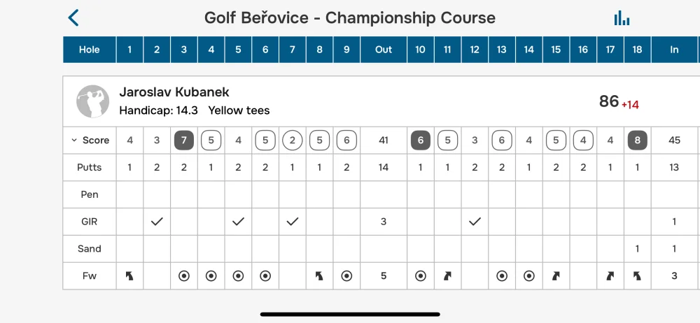Tap the missed-left fairway arrow on hole 18

pos(637,276)
